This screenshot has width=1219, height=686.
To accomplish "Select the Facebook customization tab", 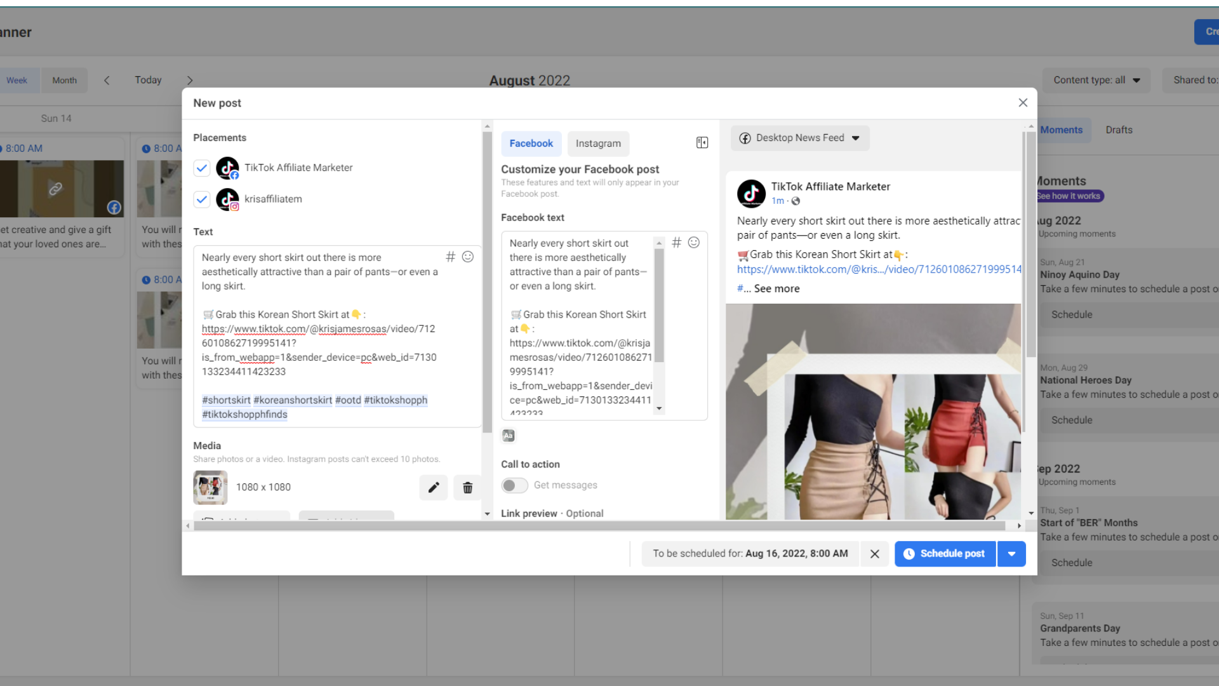I will (531, 144).
